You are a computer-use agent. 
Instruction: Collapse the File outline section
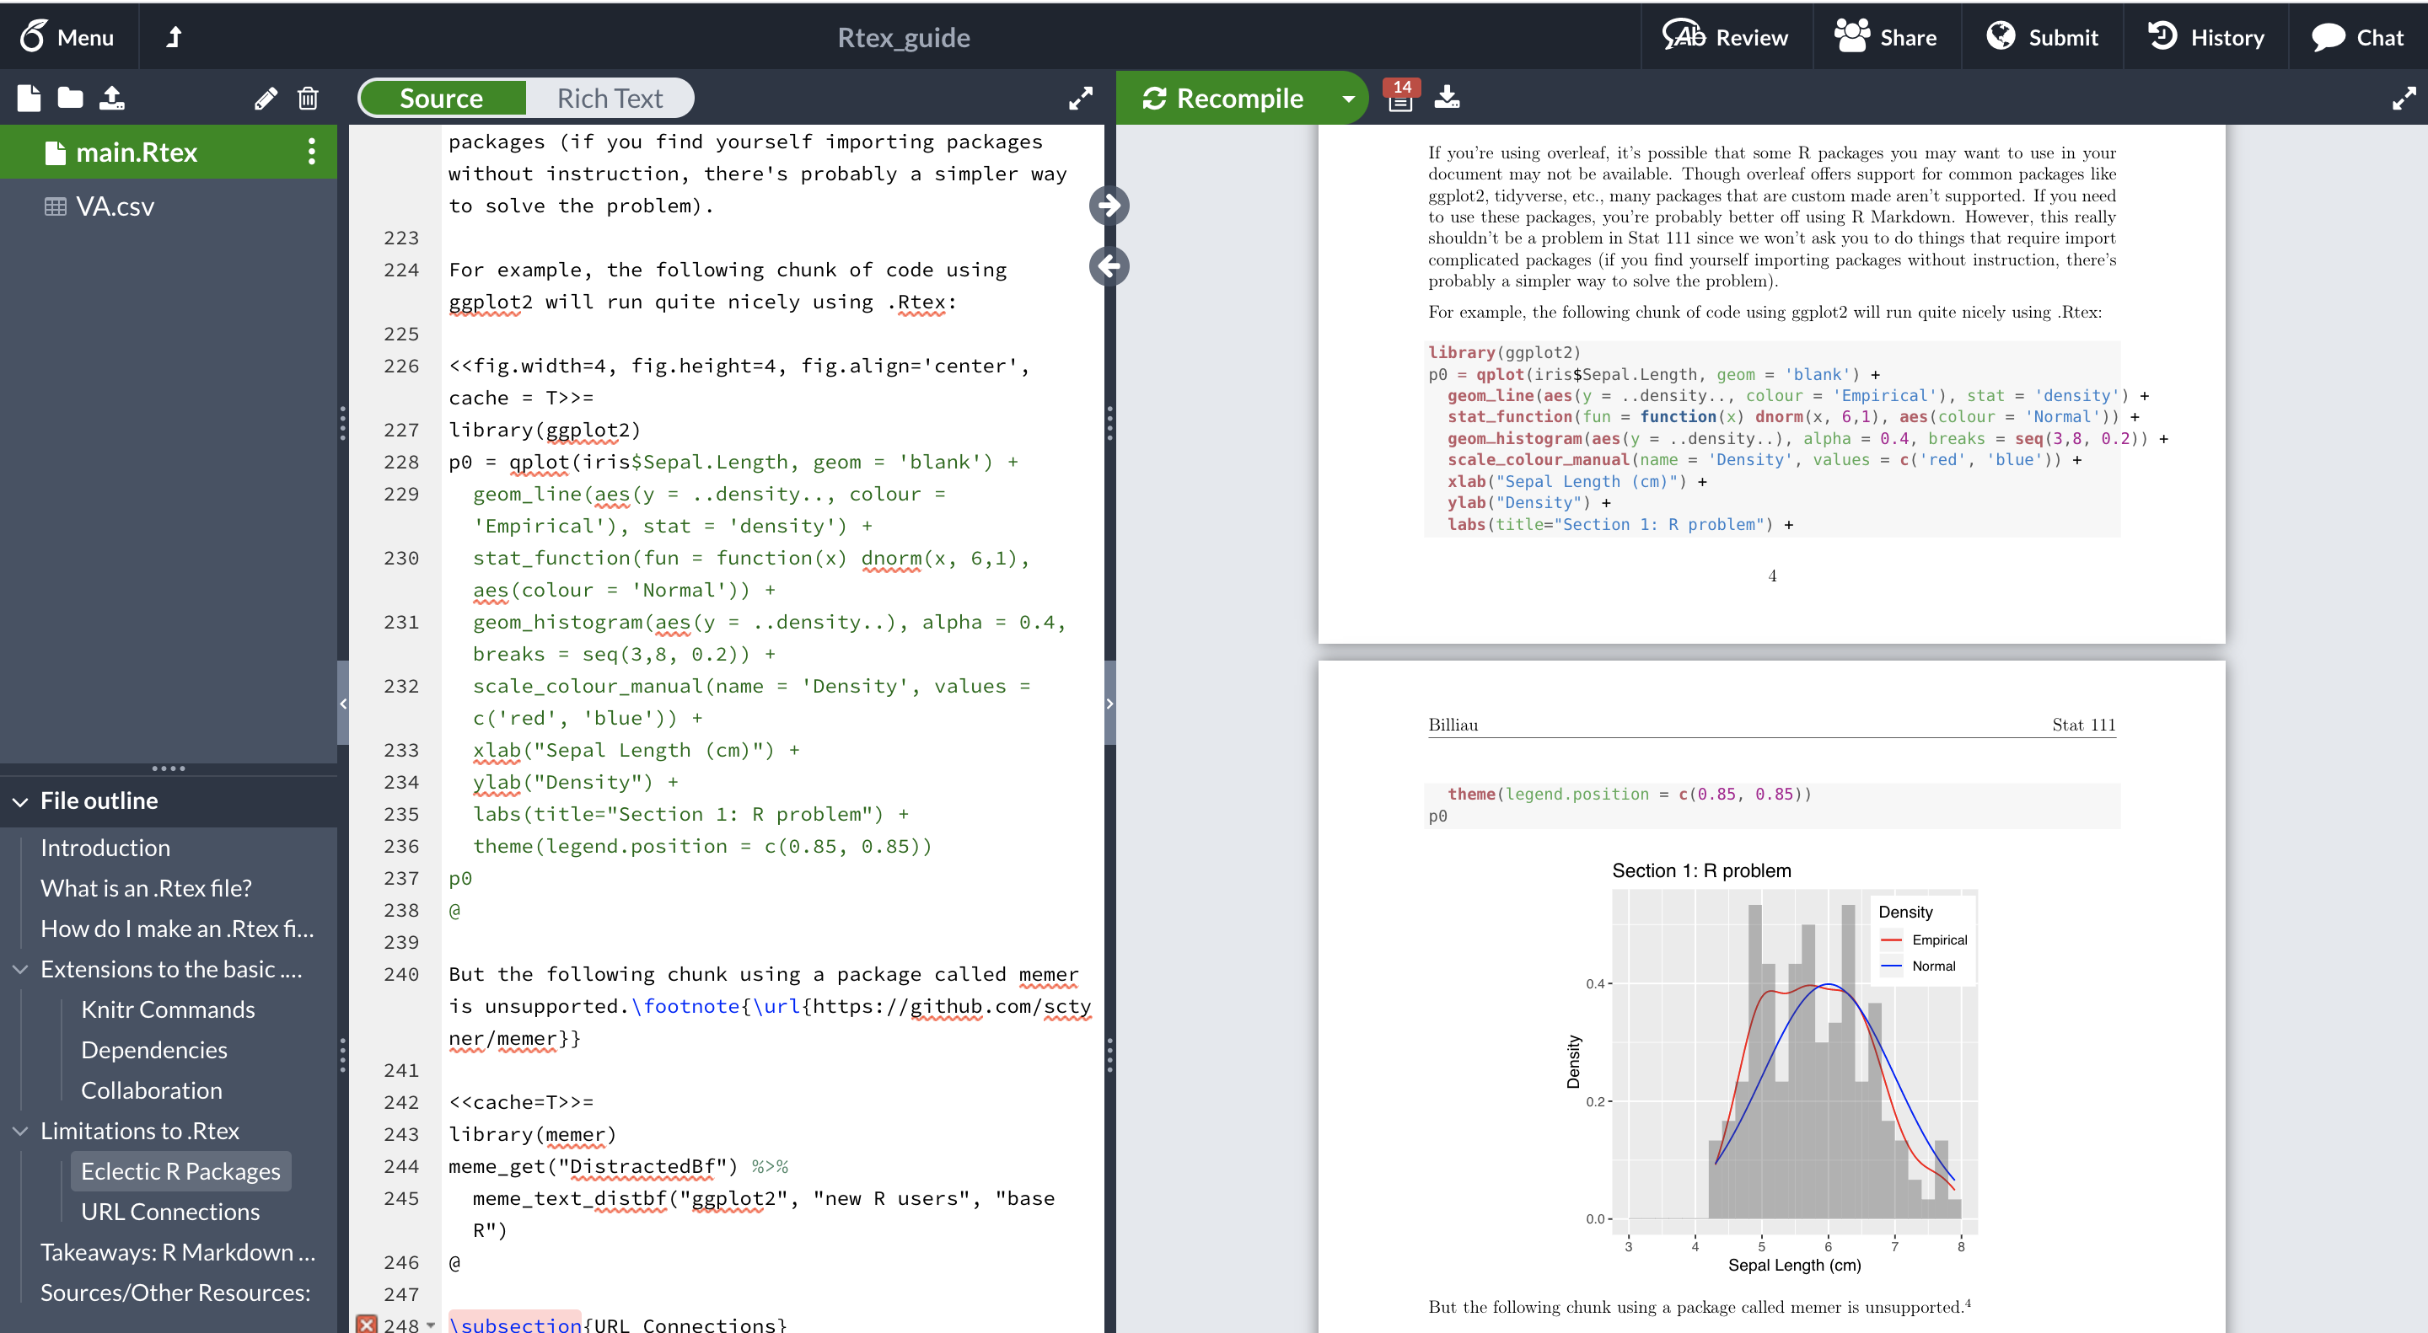tap(21, 800)
